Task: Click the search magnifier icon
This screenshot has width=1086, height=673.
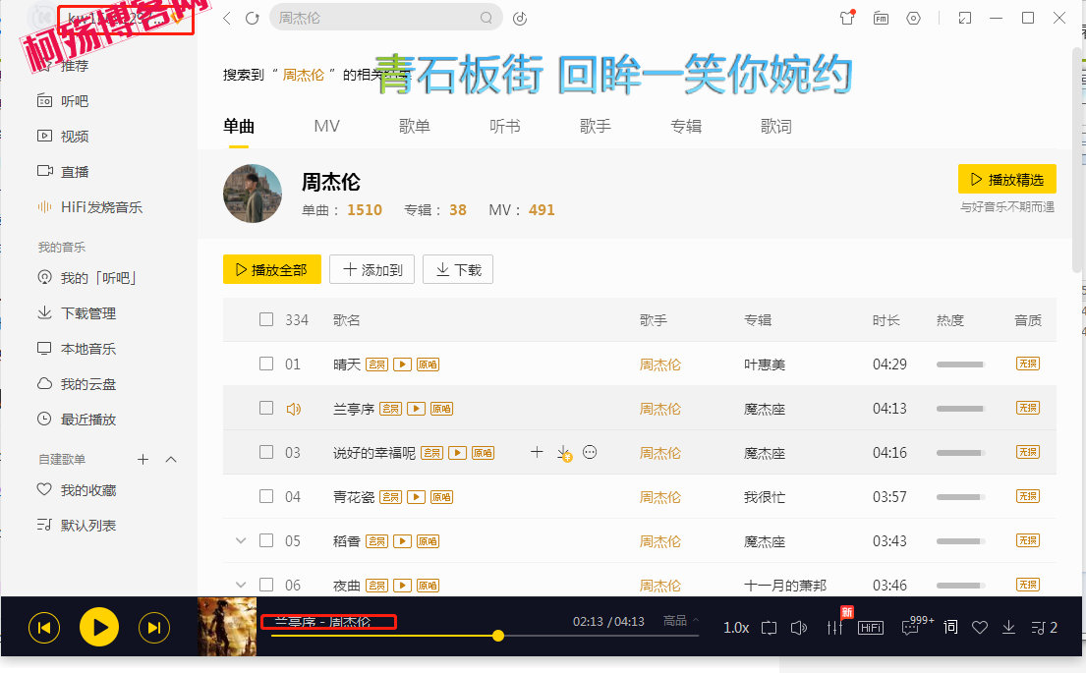Action: (x=486, y=18)
